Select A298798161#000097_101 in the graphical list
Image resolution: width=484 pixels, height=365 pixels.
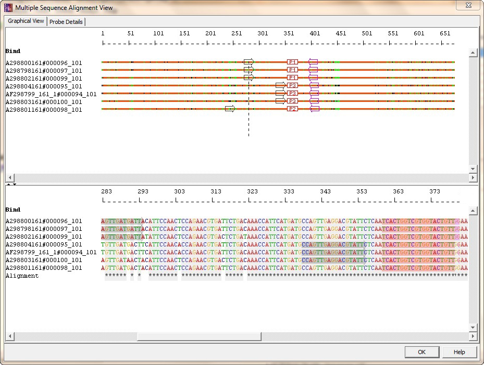[x=44, y=71]
